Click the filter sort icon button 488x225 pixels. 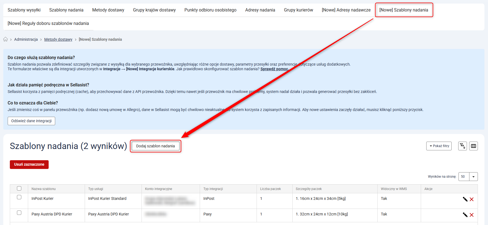[x=462, y=146]
